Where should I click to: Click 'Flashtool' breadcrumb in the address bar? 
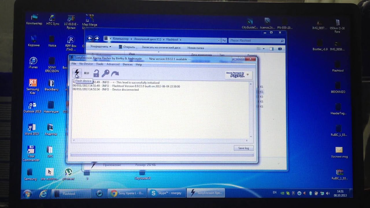coord(172,39)
